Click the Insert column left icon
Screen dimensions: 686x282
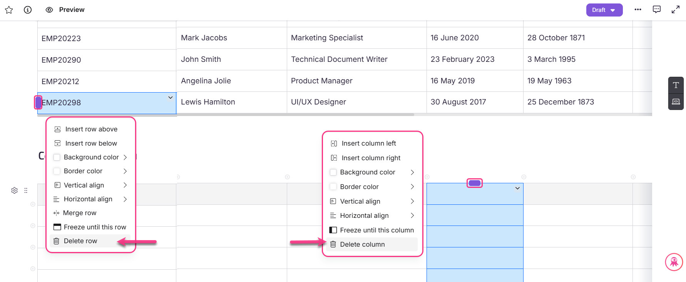334,143
